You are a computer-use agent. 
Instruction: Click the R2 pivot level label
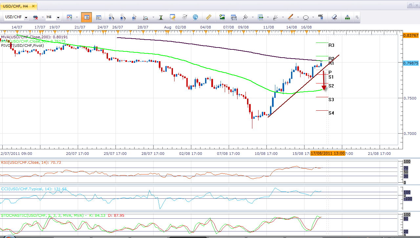click(x=331, y=59)
